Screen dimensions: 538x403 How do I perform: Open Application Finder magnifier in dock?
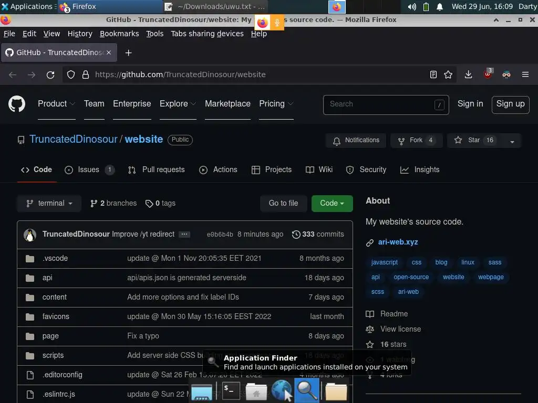coord(307,390)
